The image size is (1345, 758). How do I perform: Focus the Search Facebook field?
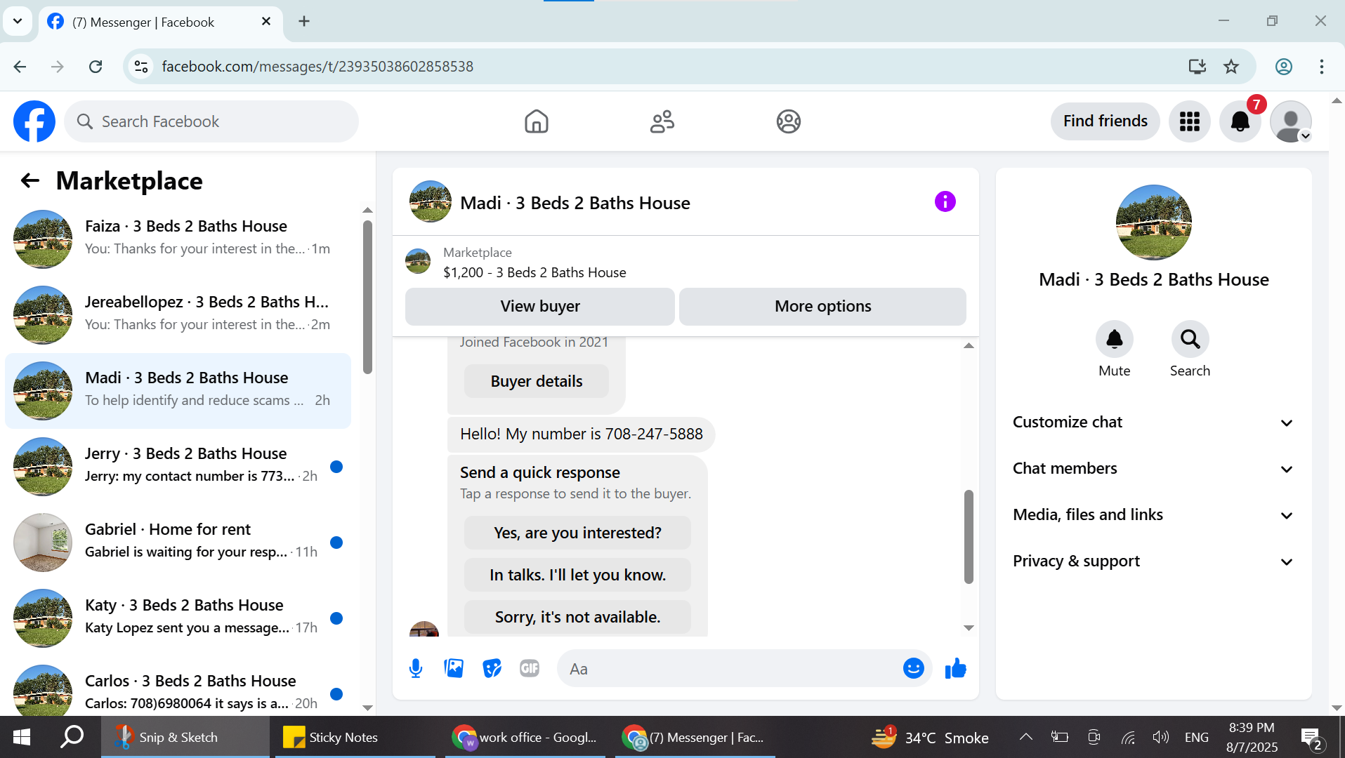tap(211, 121)
